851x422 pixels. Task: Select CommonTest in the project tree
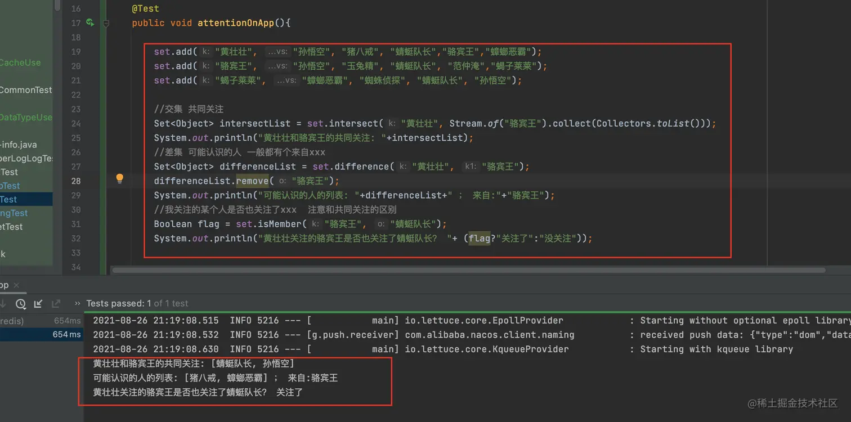pyautogui.click(x=26, y=90)
